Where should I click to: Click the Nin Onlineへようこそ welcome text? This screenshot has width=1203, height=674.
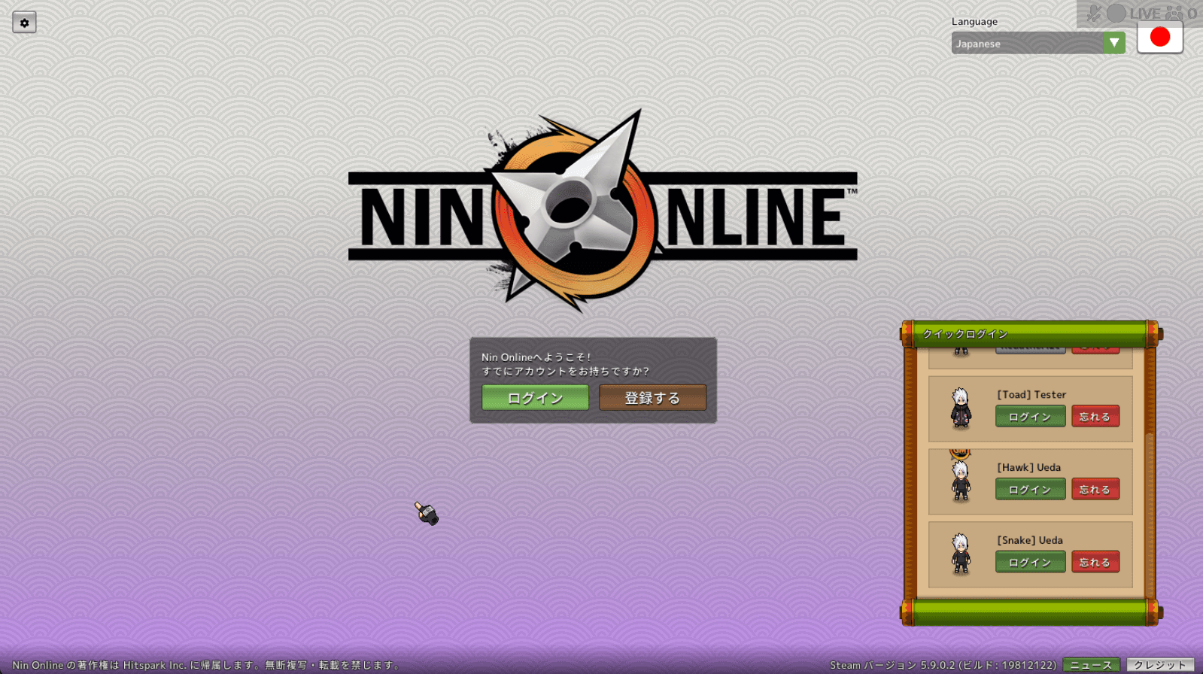(536, 357)
